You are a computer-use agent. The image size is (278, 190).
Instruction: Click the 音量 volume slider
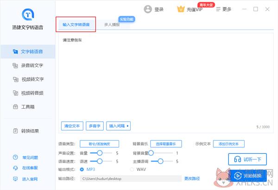(x=101, y=153)
